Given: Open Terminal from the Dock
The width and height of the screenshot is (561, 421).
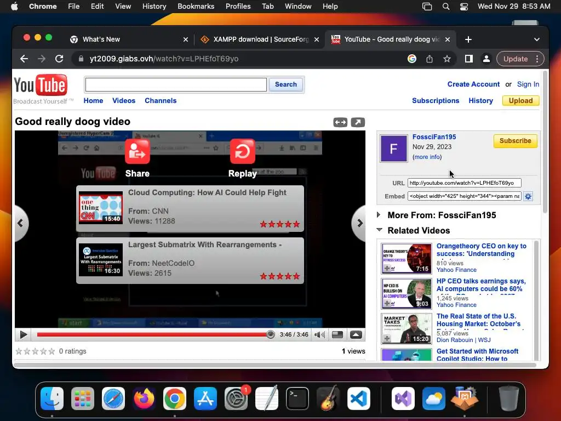Looking at the screenshot, I should coord(297,399).
